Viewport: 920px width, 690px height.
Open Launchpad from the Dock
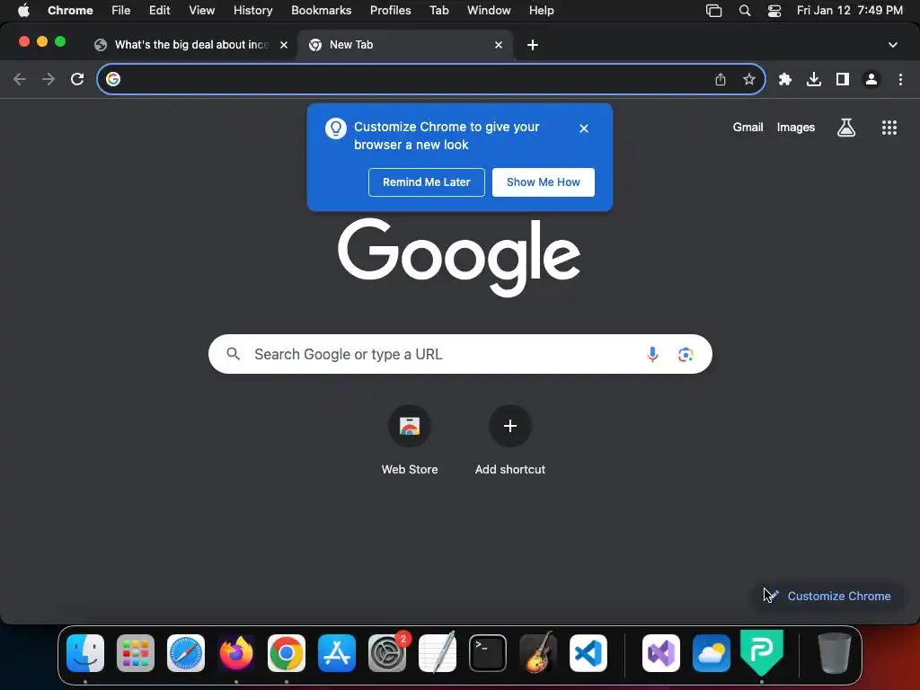click(x=136, y=653)
